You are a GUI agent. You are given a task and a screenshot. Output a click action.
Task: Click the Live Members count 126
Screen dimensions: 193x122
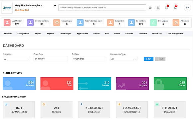[17, 24]
